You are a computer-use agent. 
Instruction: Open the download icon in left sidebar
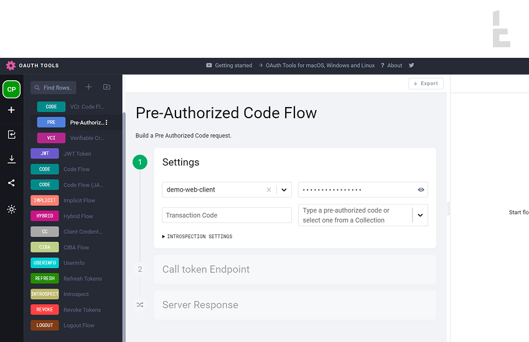11,159
